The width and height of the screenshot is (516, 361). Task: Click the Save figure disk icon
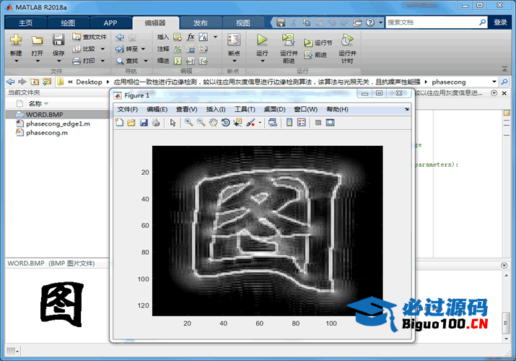click(143, 123)
